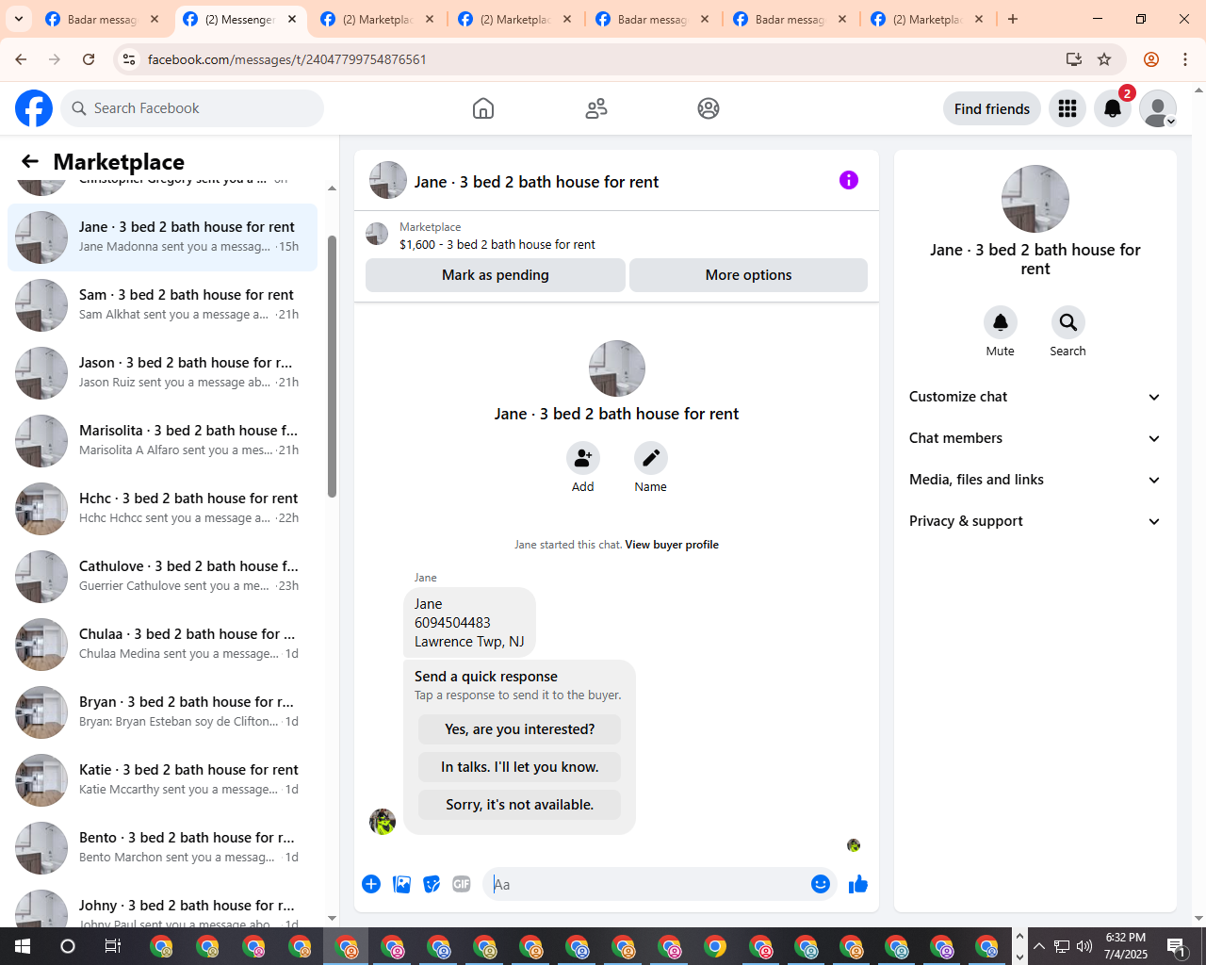The image size is (1206, 965).
Task: Close the active (2) Messenger tab
Action: pos(292,19)
